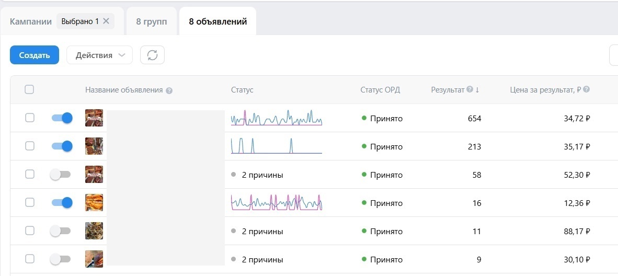The width and height of the screenshot is (618, 276).
Task: Click help icon next to Результат
Action: [x=470, y=89]
